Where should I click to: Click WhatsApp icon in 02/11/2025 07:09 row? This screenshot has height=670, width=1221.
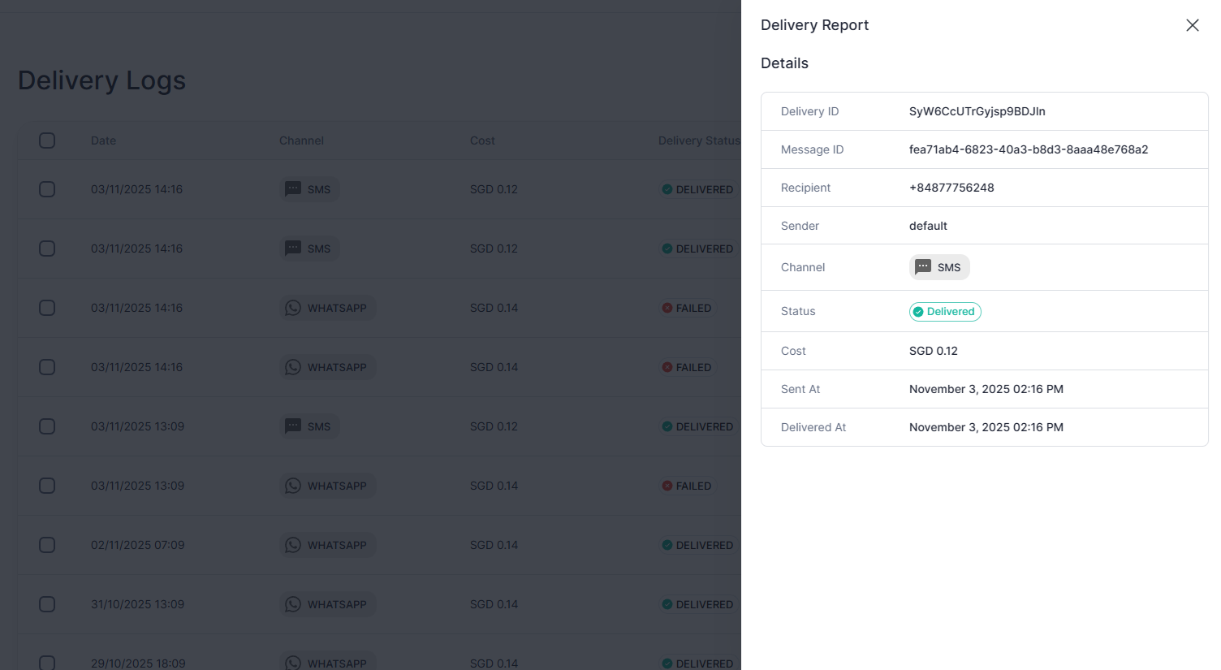tap(293, 545)
